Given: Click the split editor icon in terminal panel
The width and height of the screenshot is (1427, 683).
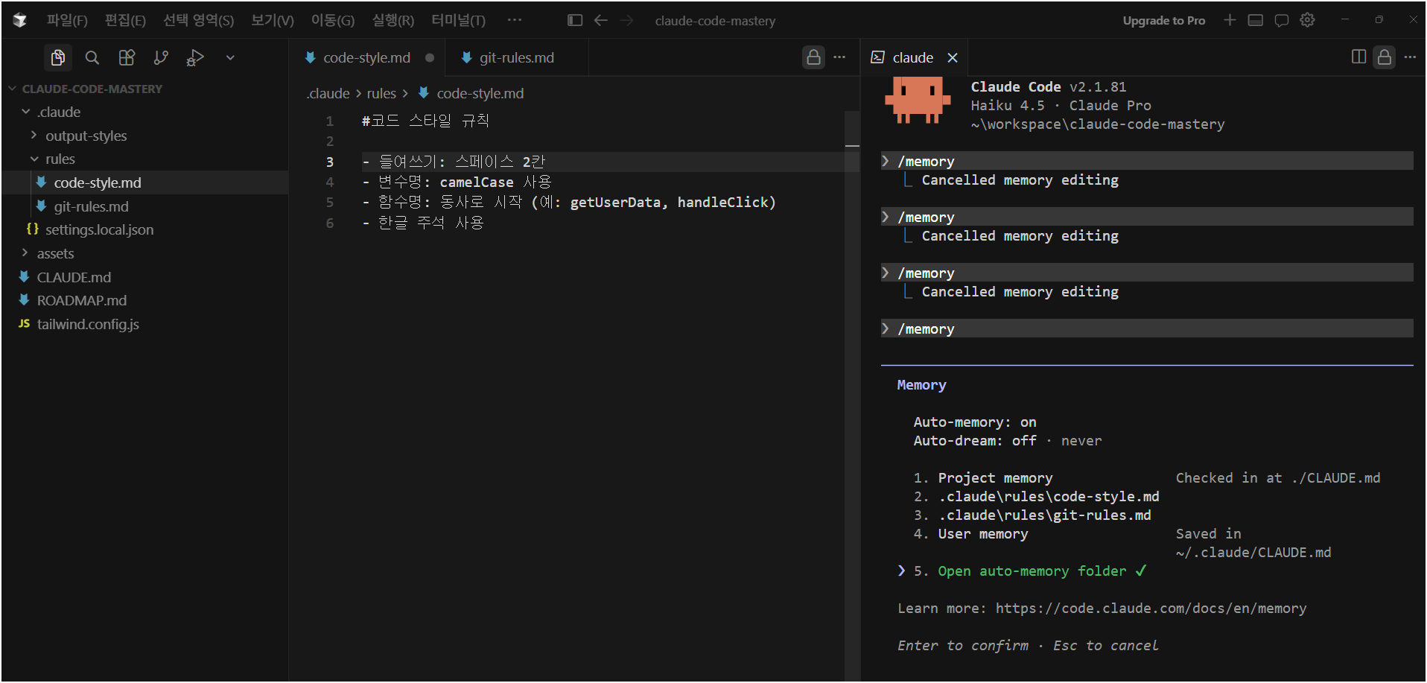Looking at the screenshot, I should coord(1358,57).
